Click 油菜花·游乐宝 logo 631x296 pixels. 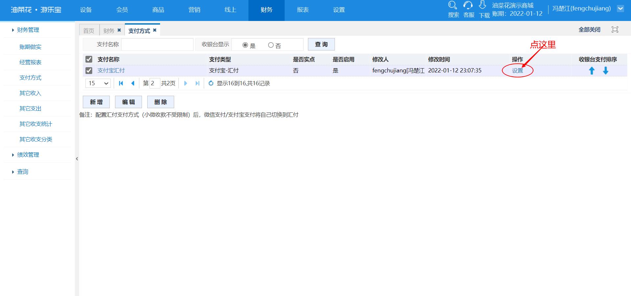[x=36, y=10]
